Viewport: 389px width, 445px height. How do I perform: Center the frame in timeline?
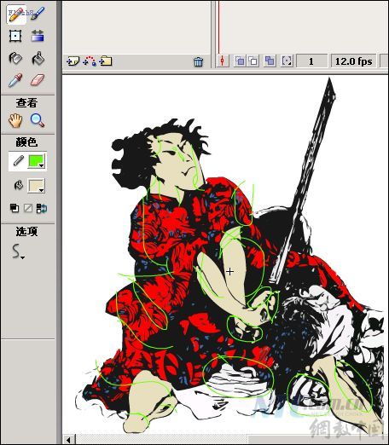tap(223, 61)
